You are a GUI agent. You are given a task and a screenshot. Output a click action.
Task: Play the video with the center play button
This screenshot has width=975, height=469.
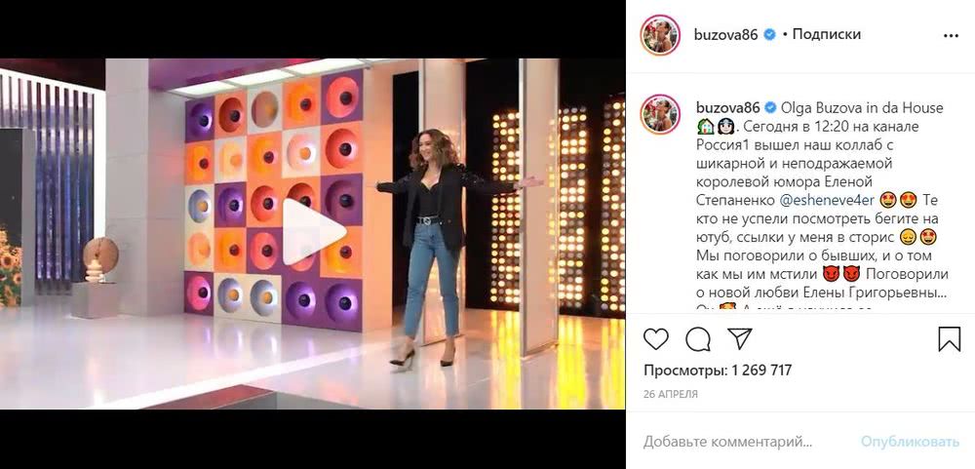pyautogui.click(x=313, y=232)
